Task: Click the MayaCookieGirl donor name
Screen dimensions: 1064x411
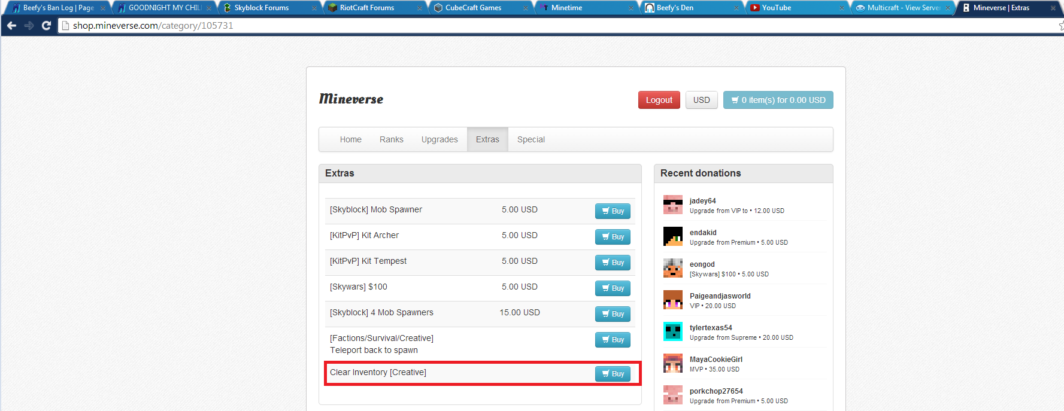Action: (x=716, y=360)
